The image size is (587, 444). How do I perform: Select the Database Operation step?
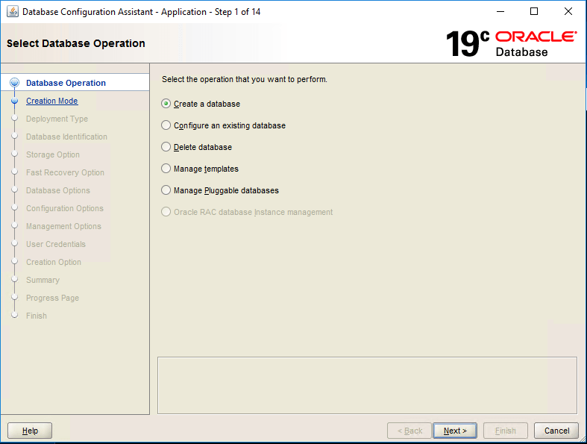(x=66, y=83)
